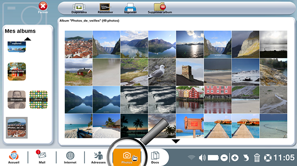297x166 pixels.
Task: Open red cabin on hillside photo
Action: [79, 72]
